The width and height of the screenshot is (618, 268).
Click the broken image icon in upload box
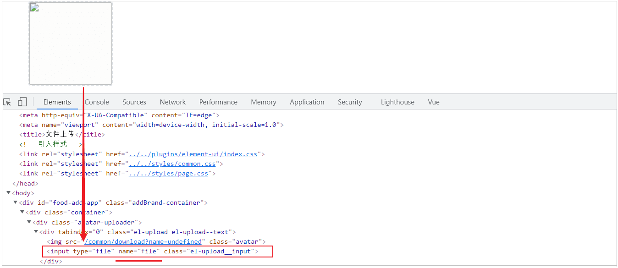34,7
